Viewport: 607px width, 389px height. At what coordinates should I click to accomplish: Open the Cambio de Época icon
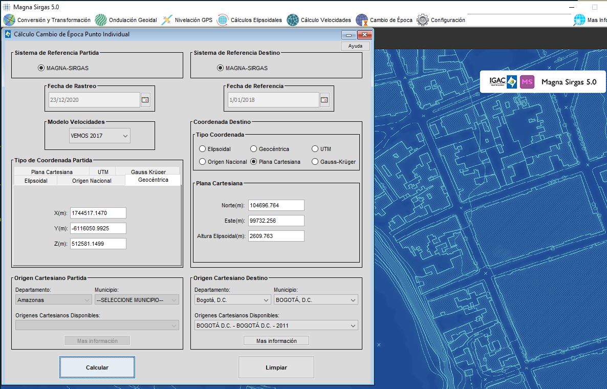tap(362, 20)
